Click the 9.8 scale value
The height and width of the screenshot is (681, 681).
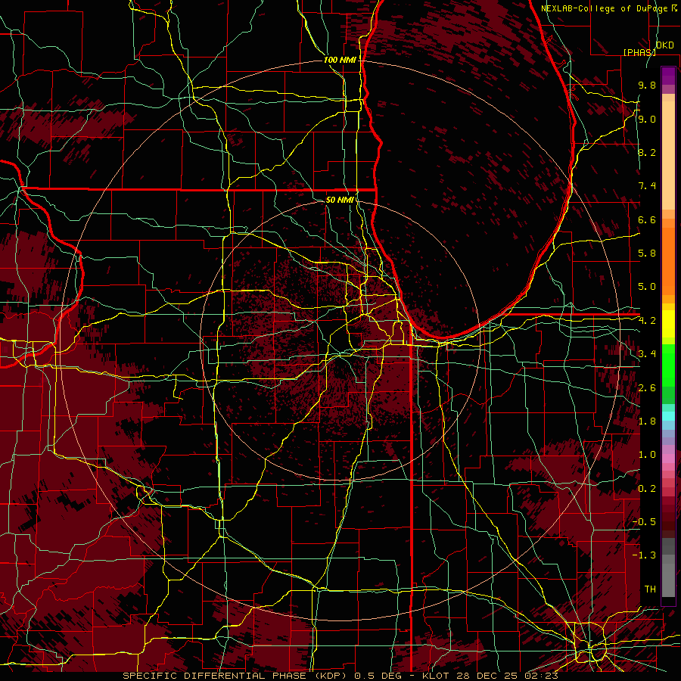[647, 85]
